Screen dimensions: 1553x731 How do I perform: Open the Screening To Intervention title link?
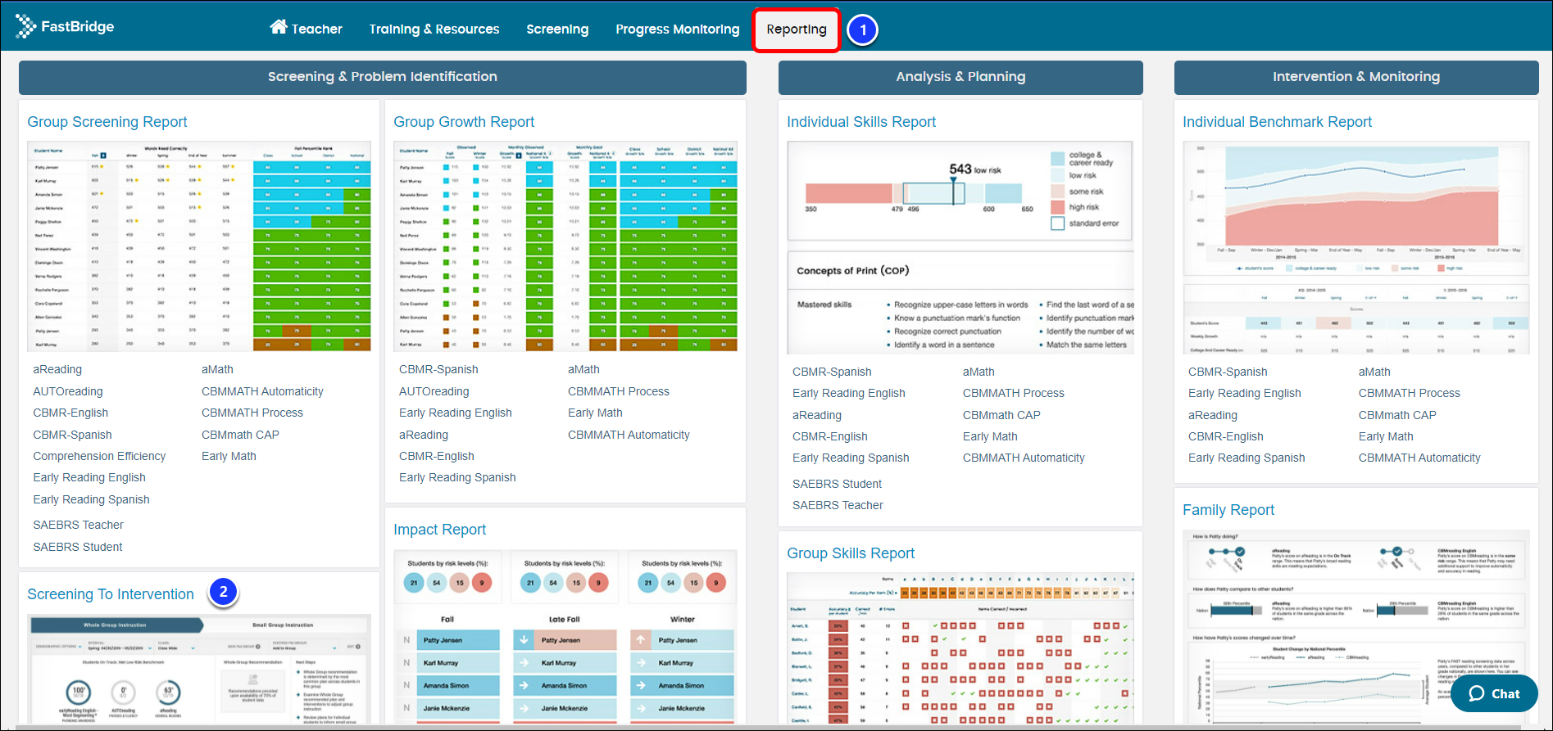coord(111,594)
